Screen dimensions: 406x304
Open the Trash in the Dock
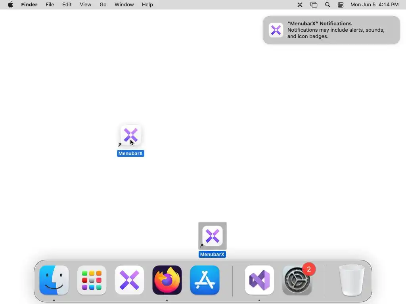[352, 280]
